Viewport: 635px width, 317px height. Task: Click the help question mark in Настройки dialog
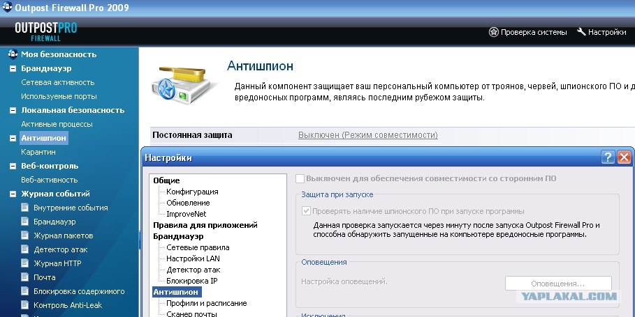click(x=608, y=157)
